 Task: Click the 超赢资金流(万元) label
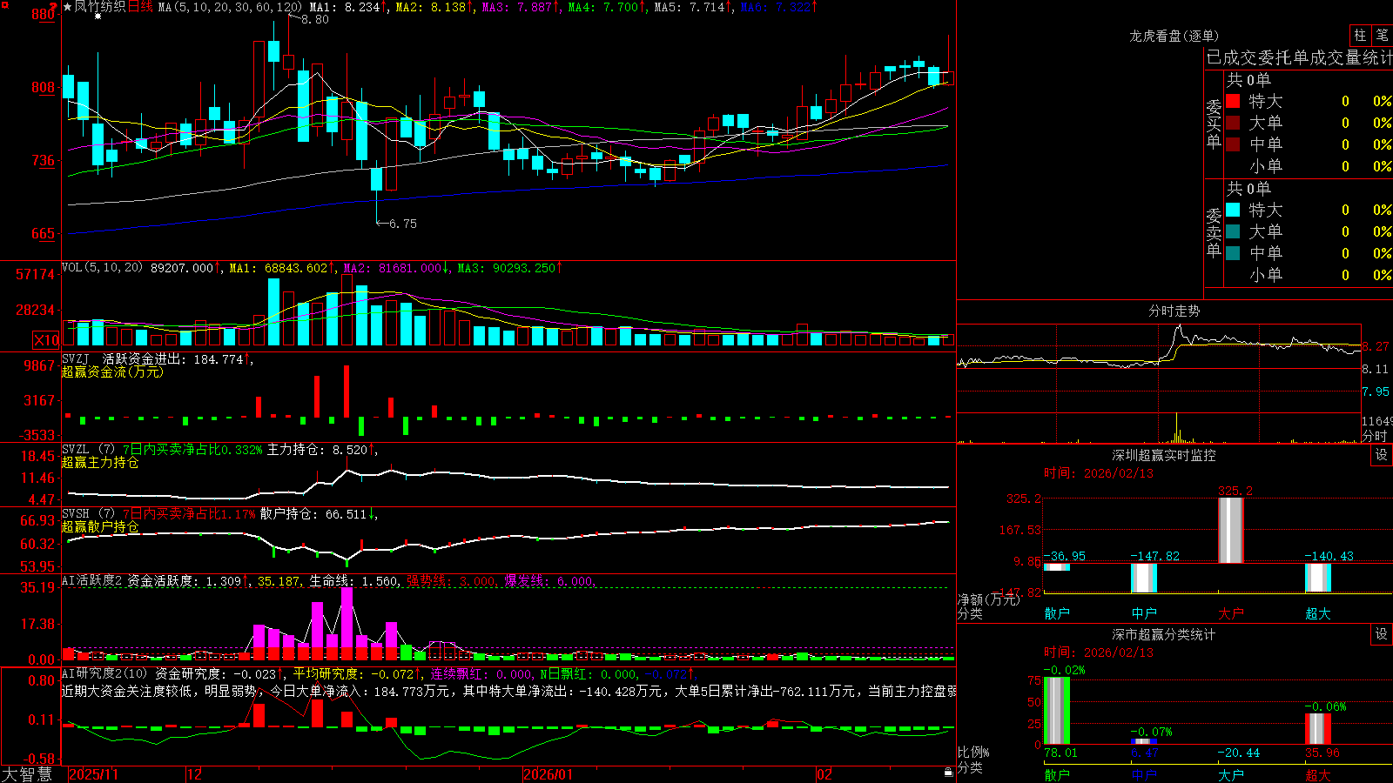(112, 371)
